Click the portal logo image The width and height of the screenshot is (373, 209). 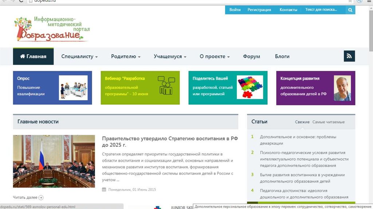click(52, 29)
